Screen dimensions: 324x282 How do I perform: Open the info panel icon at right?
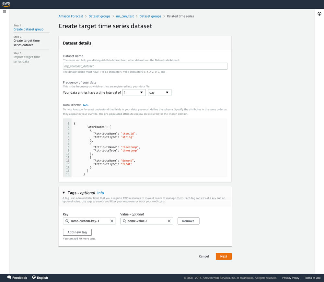tap(319, 14)
